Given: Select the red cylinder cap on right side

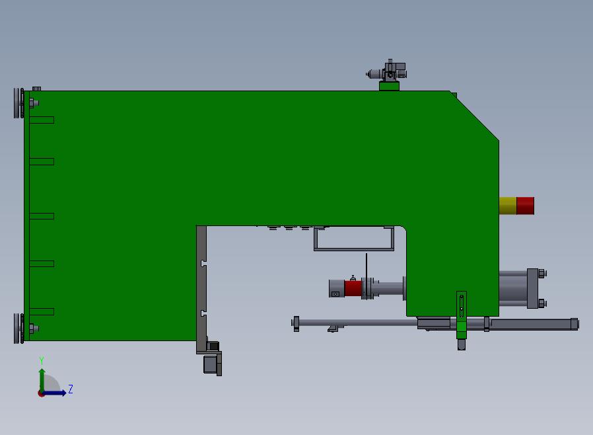Looking at the screenshot, I should [525, 206].
